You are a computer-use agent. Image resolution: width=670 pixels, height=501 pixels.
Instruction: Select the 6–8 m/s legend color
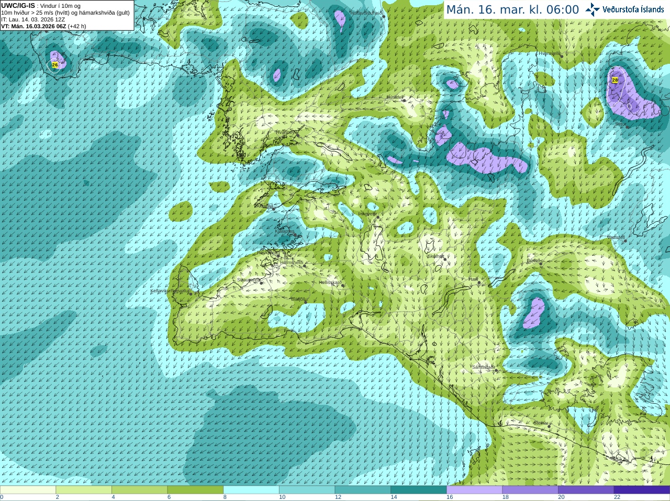[x=195, y=490]
